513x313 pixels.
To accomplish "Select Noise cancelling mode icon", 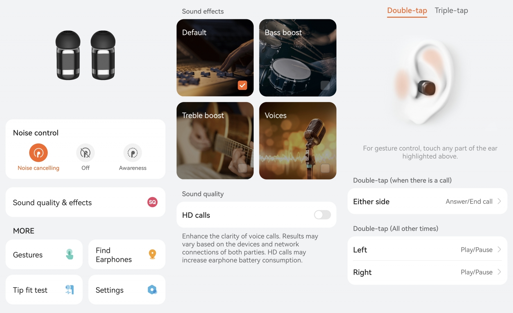I will click(x=38, y=153).
